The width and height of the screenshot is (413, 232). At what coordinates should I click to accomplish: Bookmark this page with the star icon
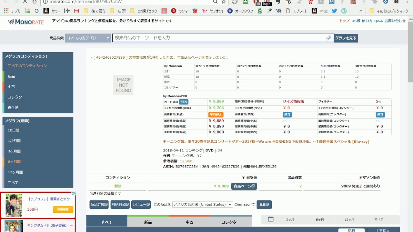point(224,2)
